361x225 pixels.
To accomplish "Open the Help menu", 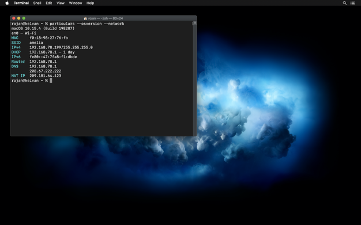I will click(x=90, y=3).
